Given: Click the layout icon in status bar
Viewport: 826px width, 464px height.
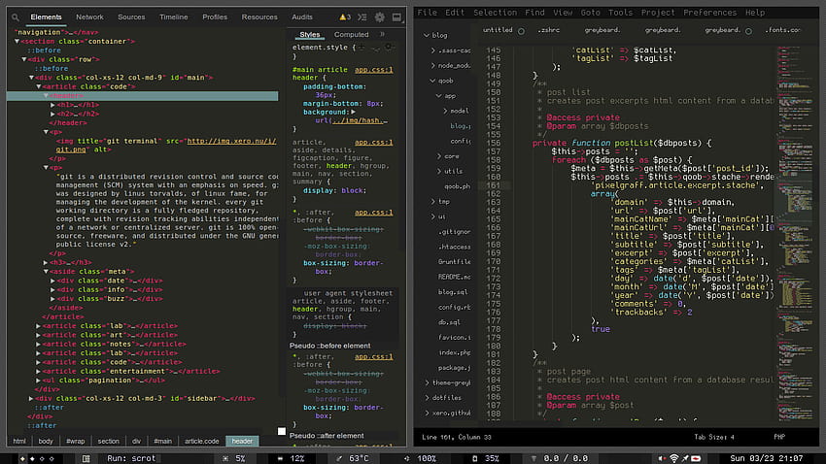Looking at the screenshot, I should (86, 459).
